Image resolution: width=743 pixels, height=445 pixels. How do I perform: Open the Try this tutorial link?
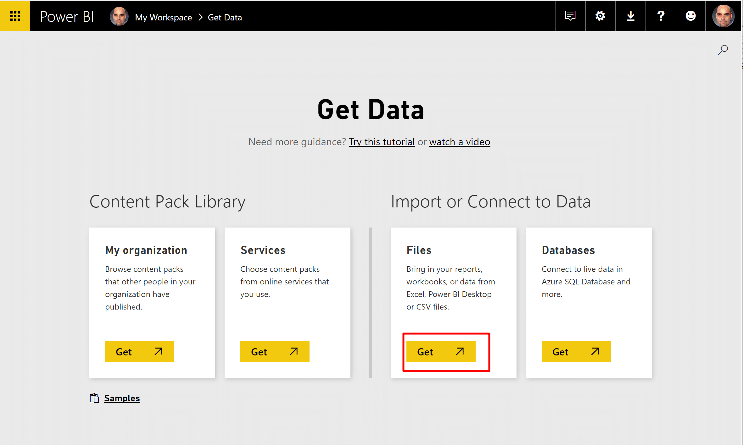382,142
